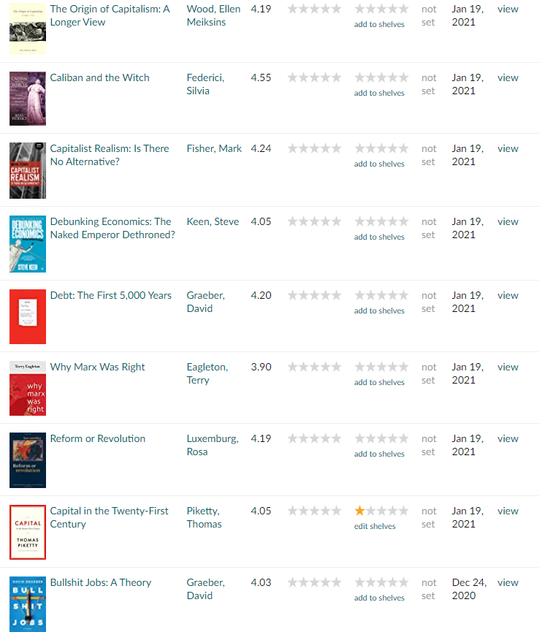
Task: Give Reform or Revolution a one-star rating
Action: point(360,438)
